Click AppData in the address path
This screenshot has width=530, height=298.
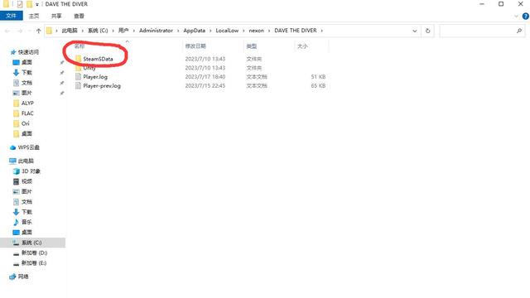tap(194, 31)
